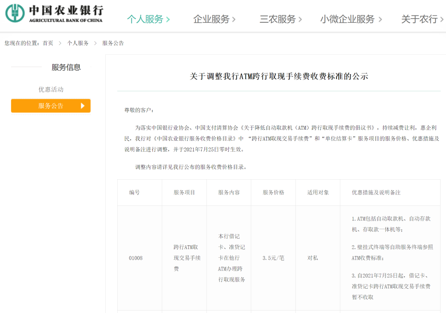Expand the chevron beside 个人服务

[x=168, y=20]
